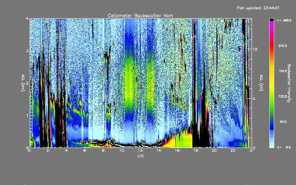
Task: Click the "18:" tick on the UTC axis
Action: [x=196, y=151]
